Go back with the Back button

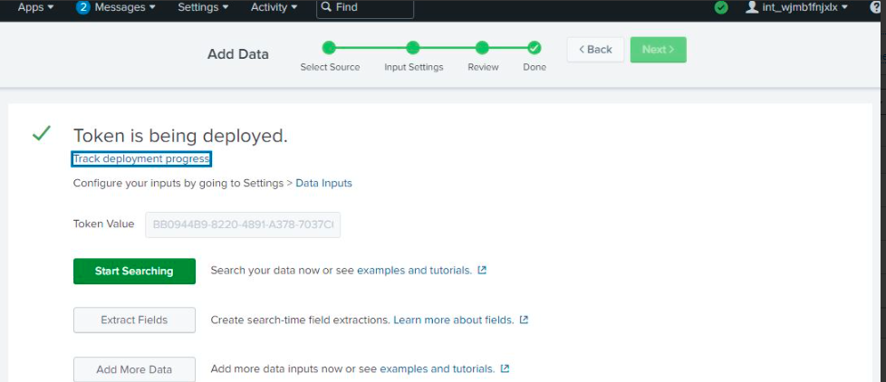click(595, 50)
